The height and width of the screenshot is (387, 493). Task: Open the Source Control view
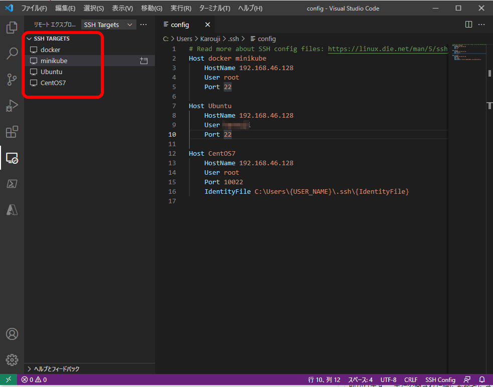(12, 80)
